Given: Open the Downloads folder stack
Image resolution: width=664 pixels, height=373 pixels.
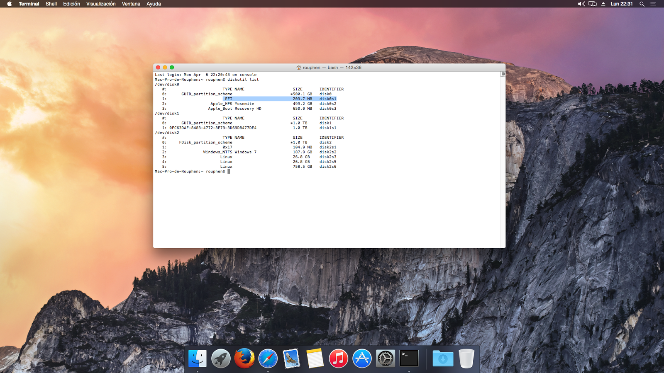Looking at the screenshot, I should pos(443,358).
